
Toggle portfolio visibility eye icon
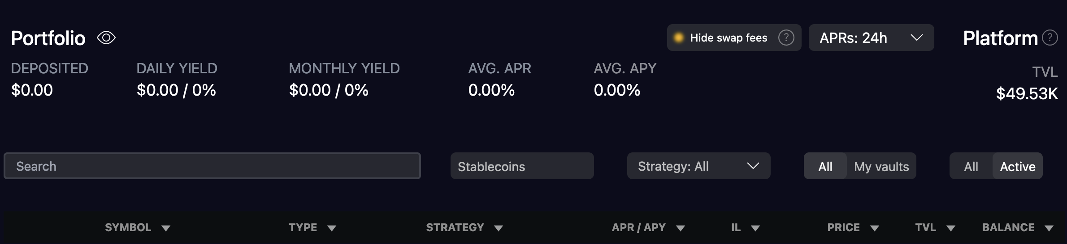tap(106, 38)
